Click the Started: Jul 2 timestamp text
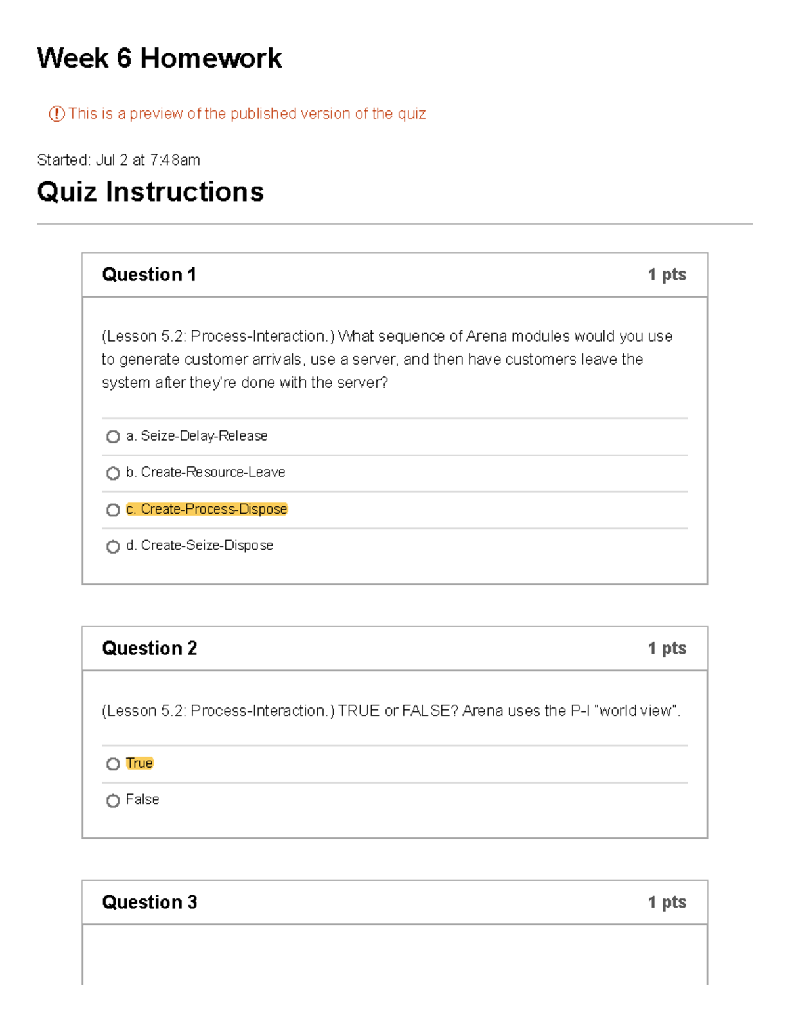Screen dimensions: 788x1020 (x=118, y=159)
